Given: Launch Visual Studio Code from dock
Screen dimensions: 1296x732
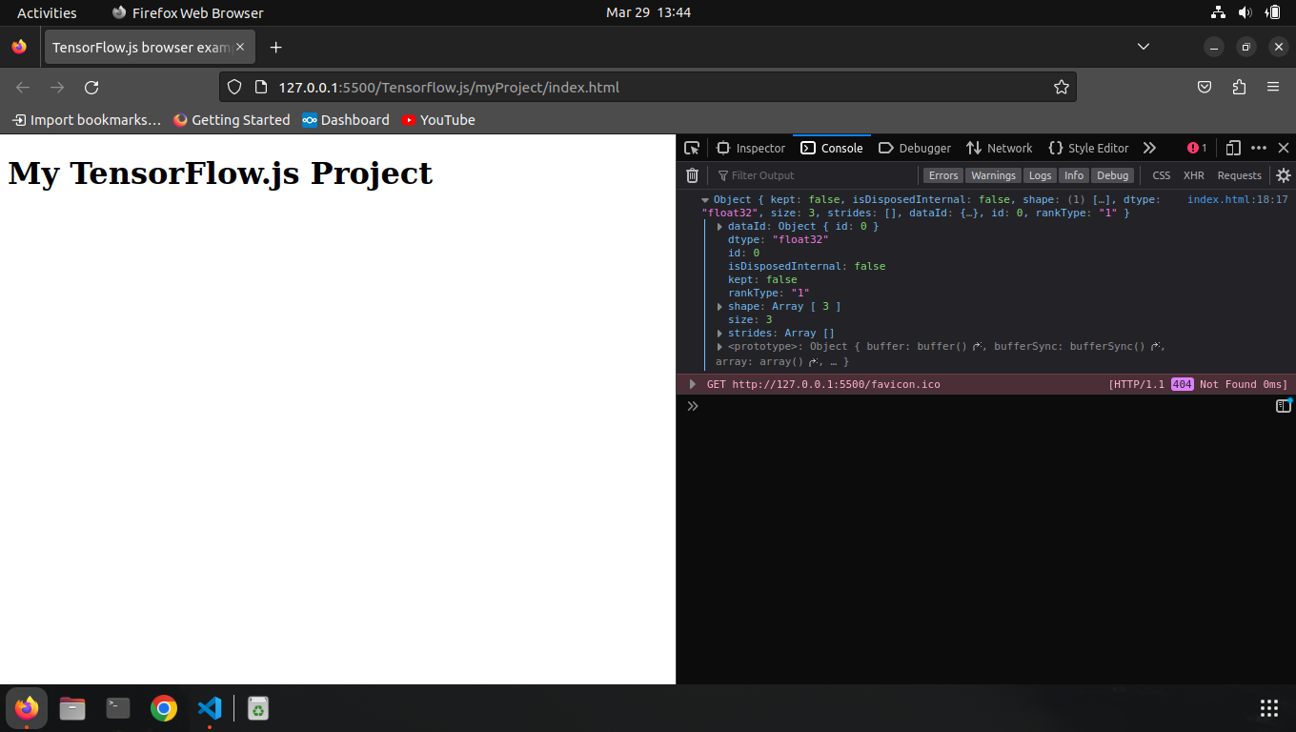Looking at the screenshot, I should [x=210, y=708].
